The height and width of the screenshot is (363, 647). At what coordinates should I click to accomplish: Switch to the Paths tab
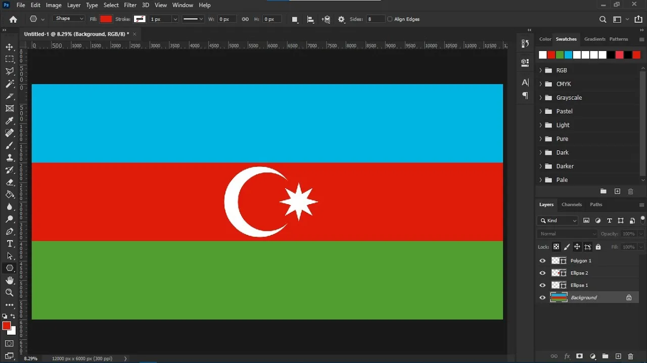click(596, 205)
